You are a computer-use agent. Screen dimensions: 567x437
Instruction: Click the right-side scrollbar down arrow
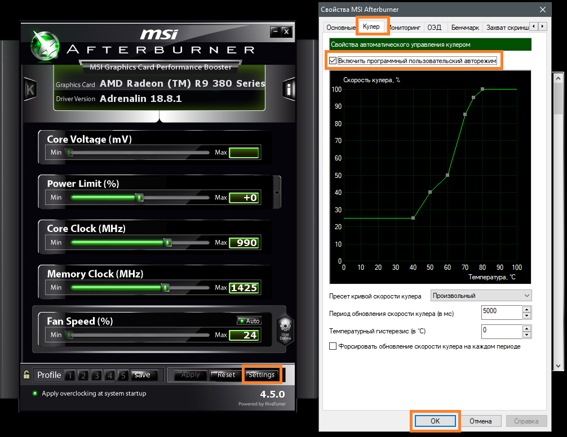(x=558, y=365)
